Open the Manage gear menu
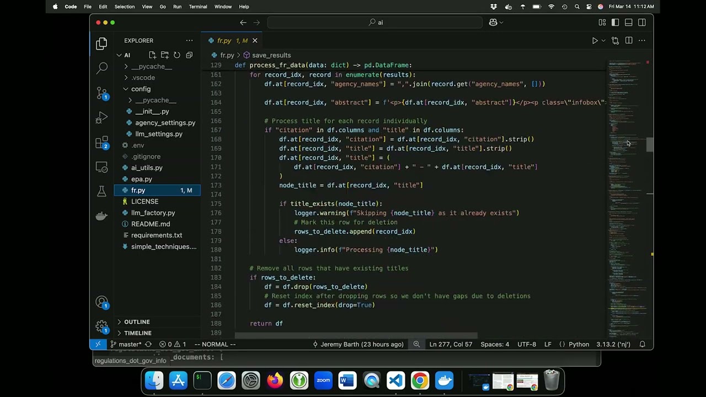The width and height of the screenshot is (706, 397). pyautogui.click(x=101, y=326)
